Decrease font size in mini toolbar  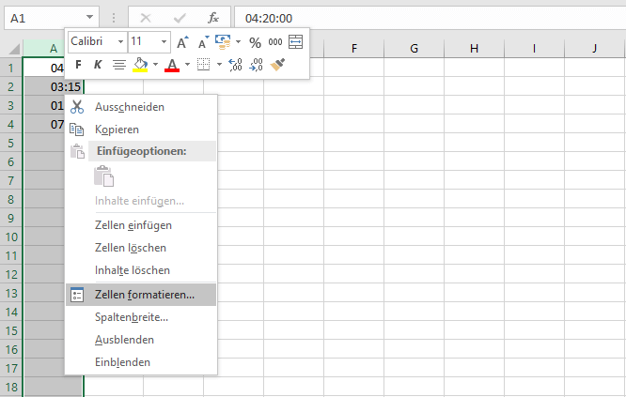[x=203, y=42]
